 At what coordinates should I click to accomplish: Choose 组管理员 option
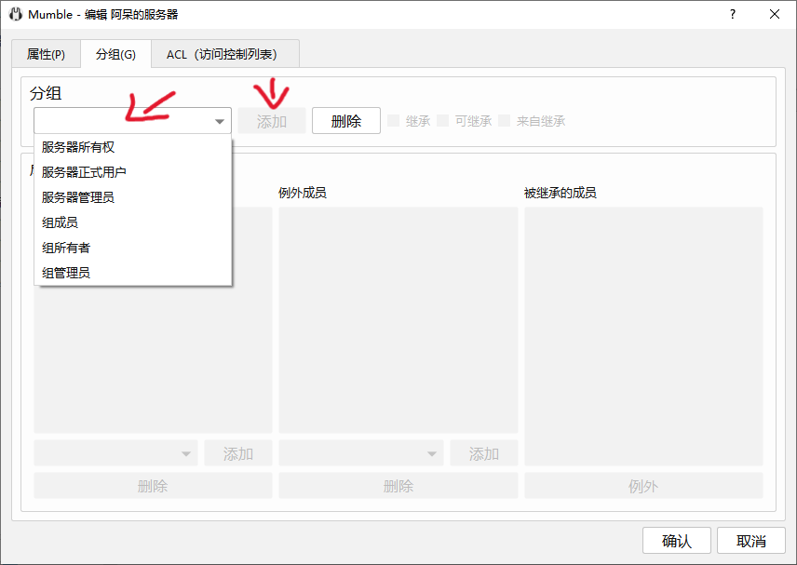pos(66,273)
